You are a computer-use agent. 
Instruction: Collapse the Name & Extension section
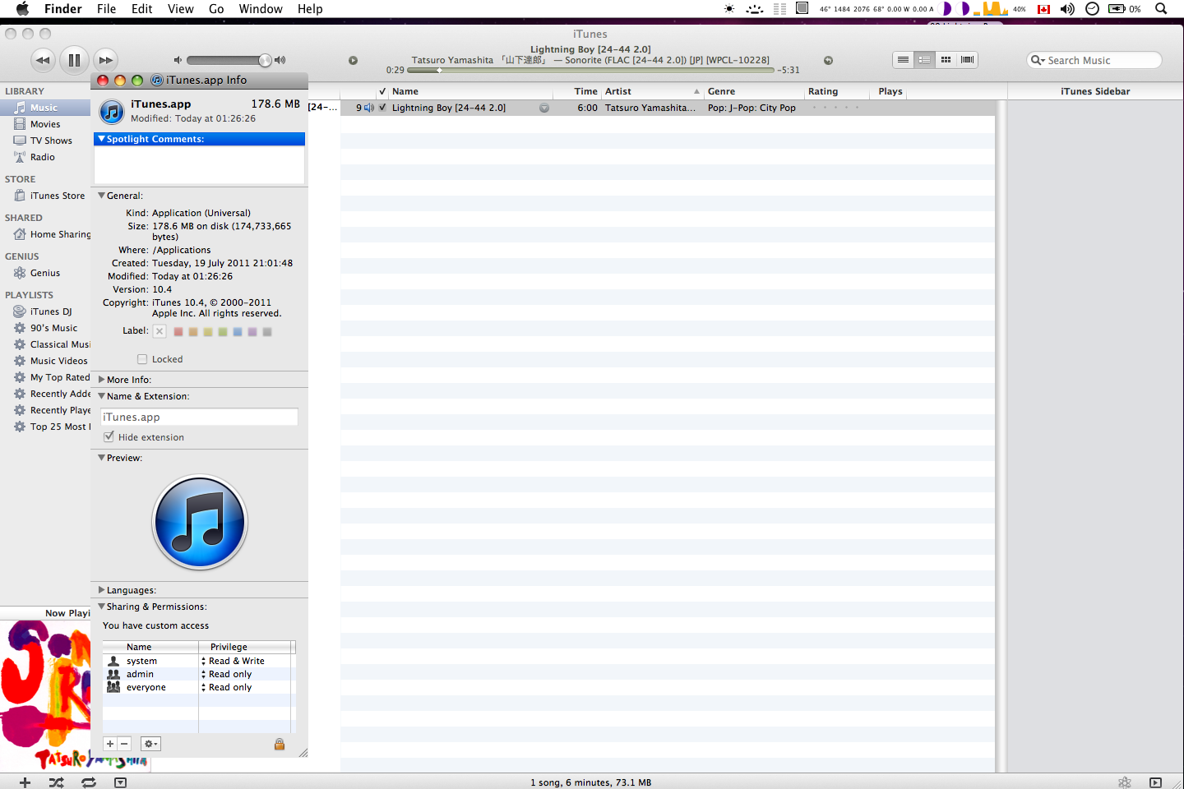coord(101,396)
